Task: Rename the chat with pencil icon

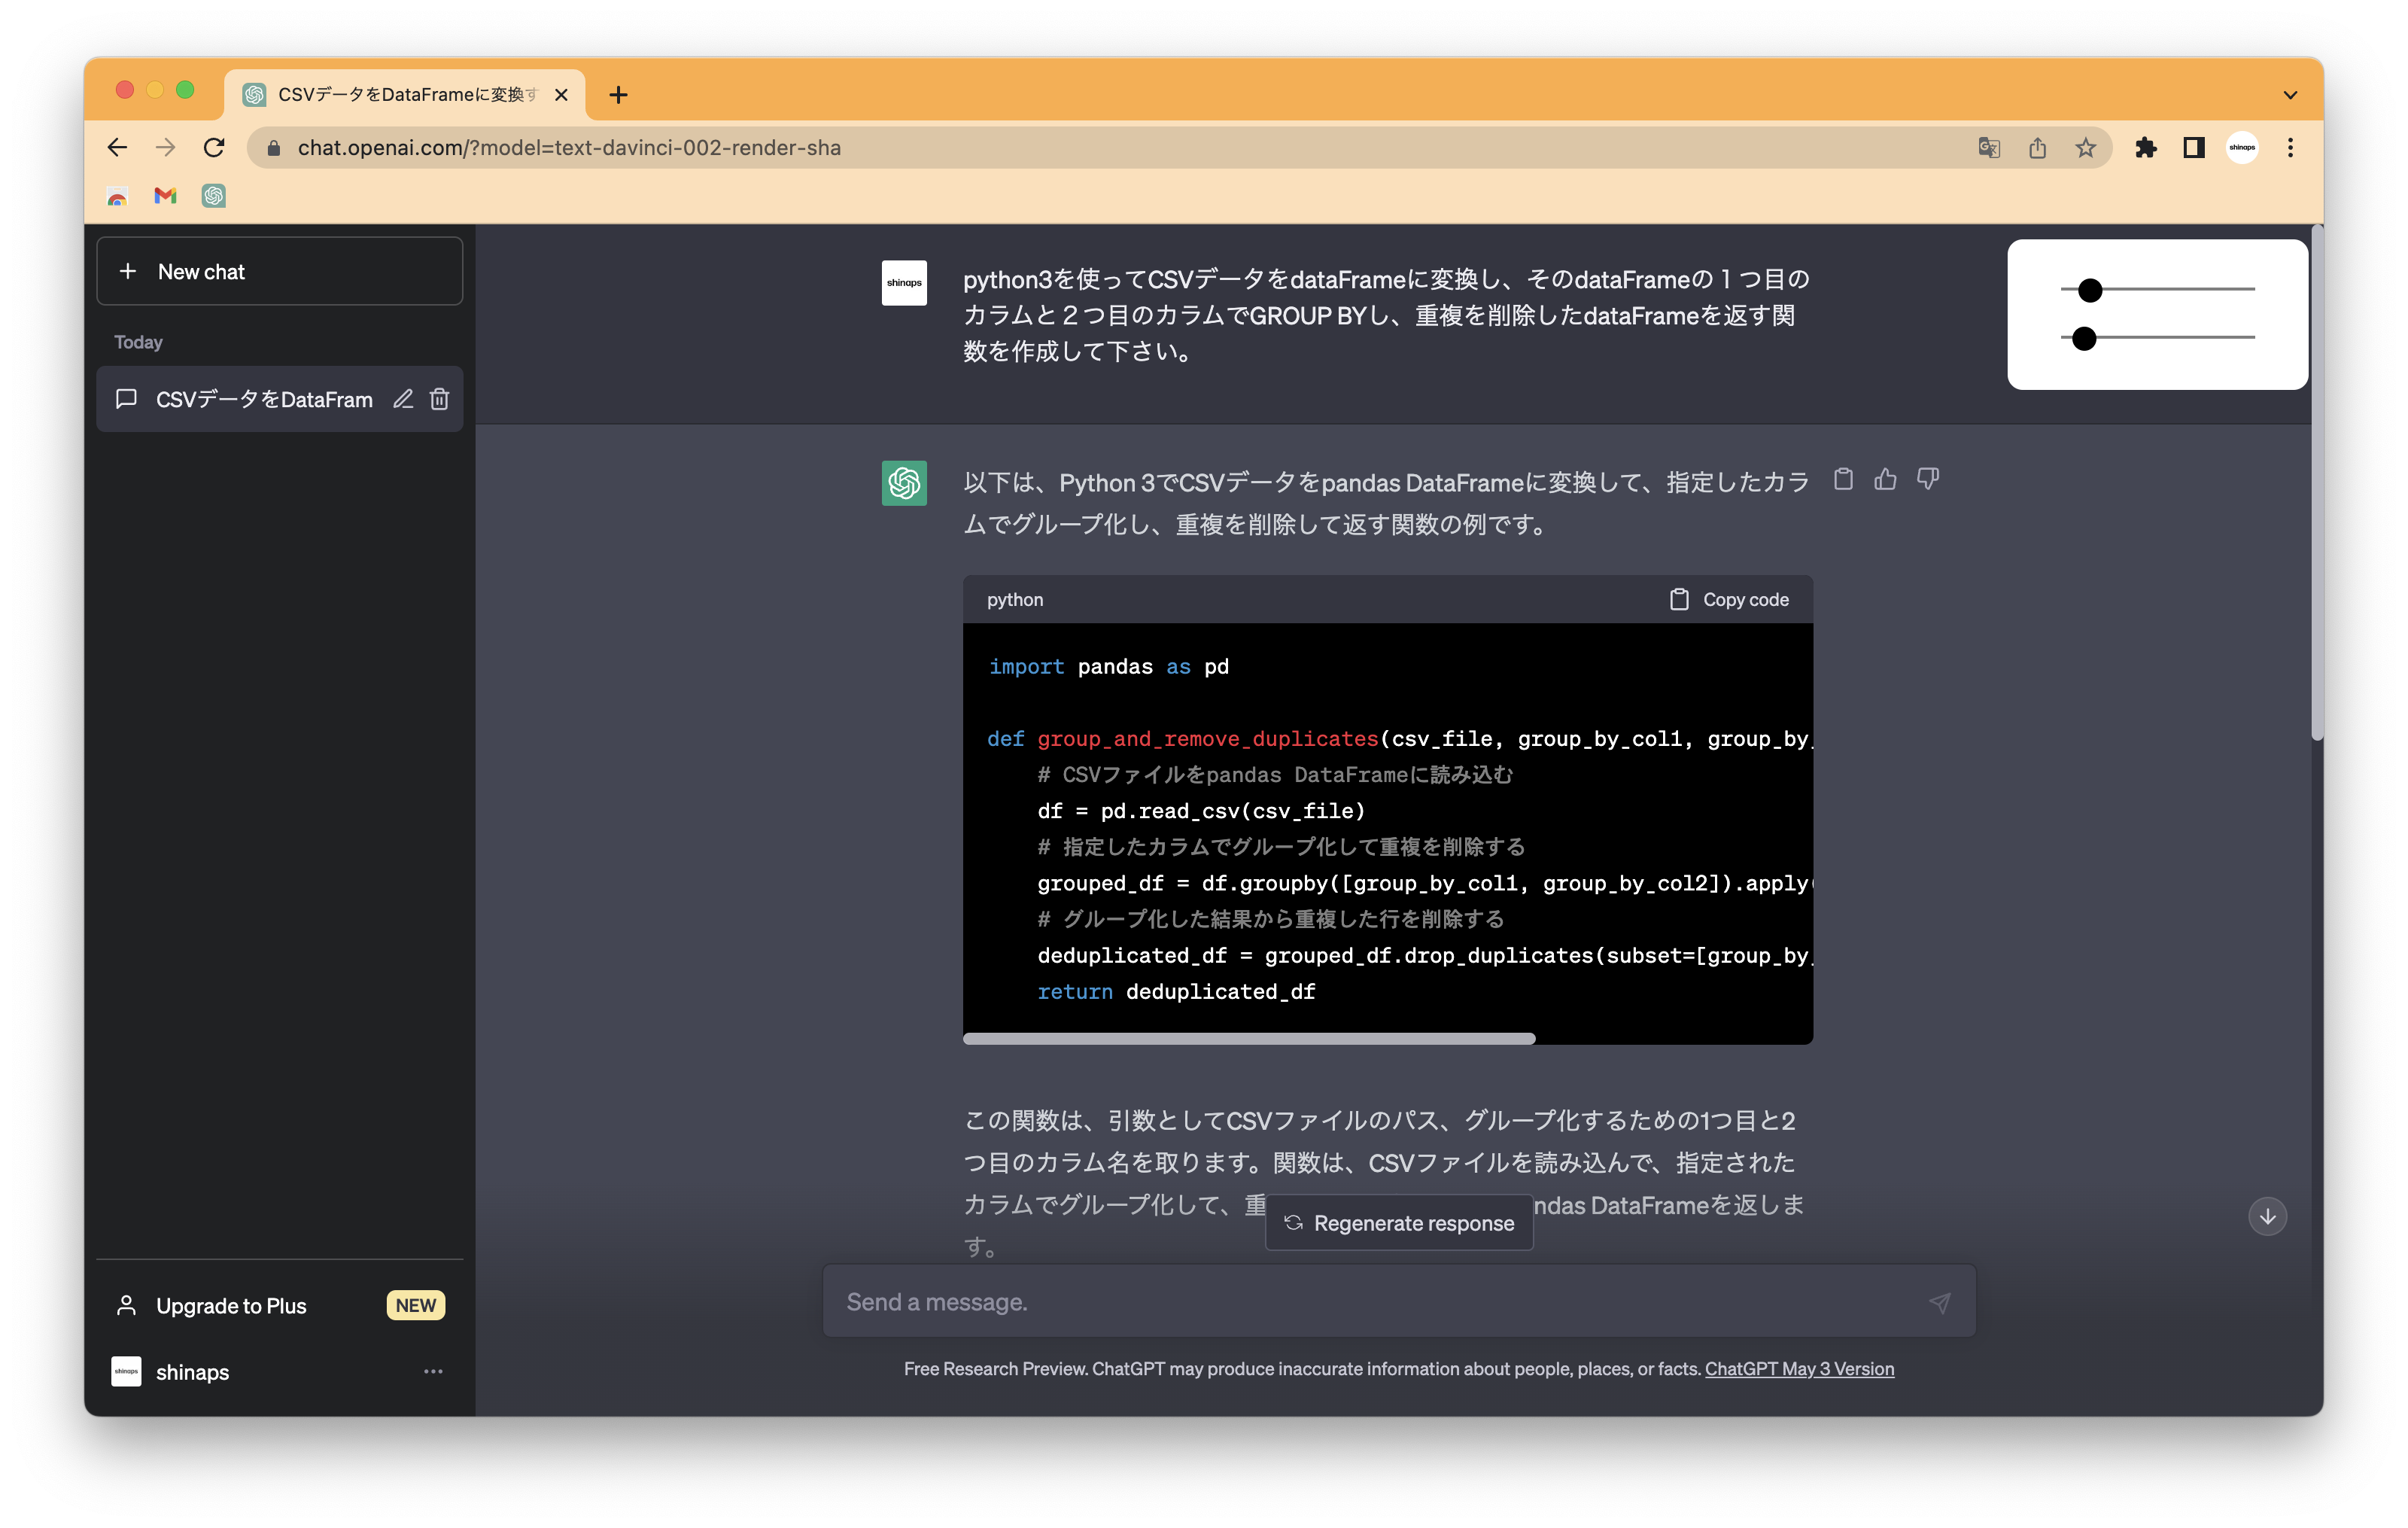Action: [403, 399]
